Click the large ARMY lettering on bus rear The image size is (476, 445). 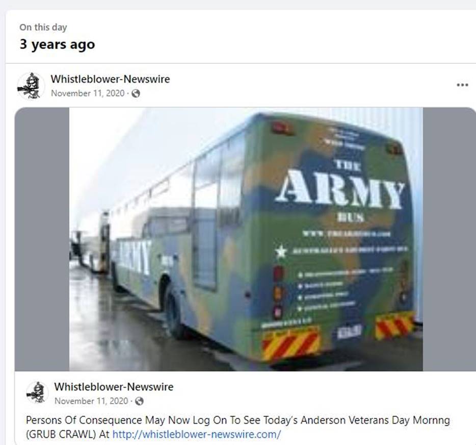pos(340,190)
